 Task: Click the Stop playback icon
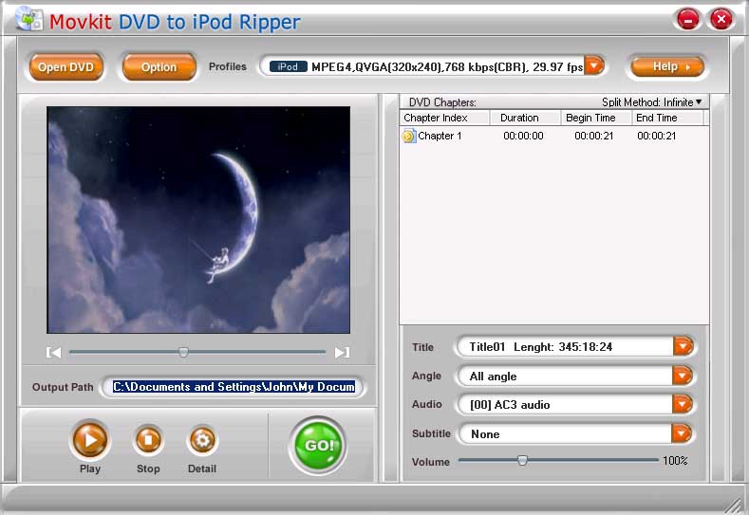pyautogui.click(x=148, y=439)
